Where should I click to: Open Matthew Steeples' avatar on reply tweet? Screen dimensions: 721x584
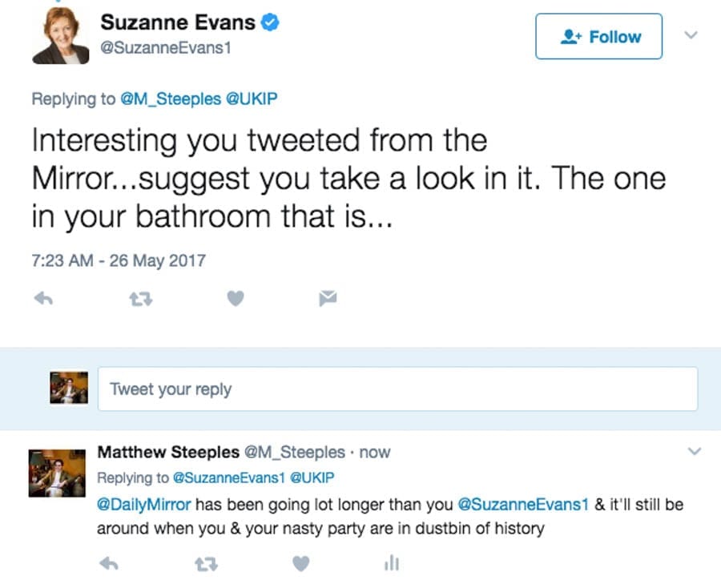click(58, 473)
